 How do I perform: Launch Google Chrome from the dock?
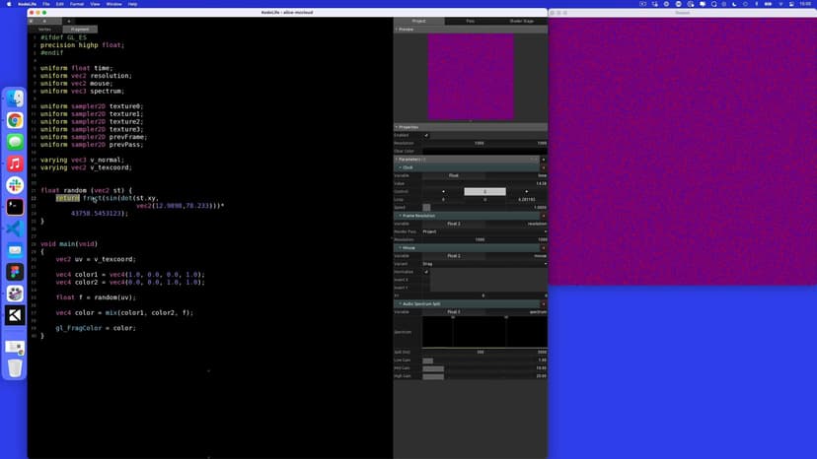pos(15,120)
